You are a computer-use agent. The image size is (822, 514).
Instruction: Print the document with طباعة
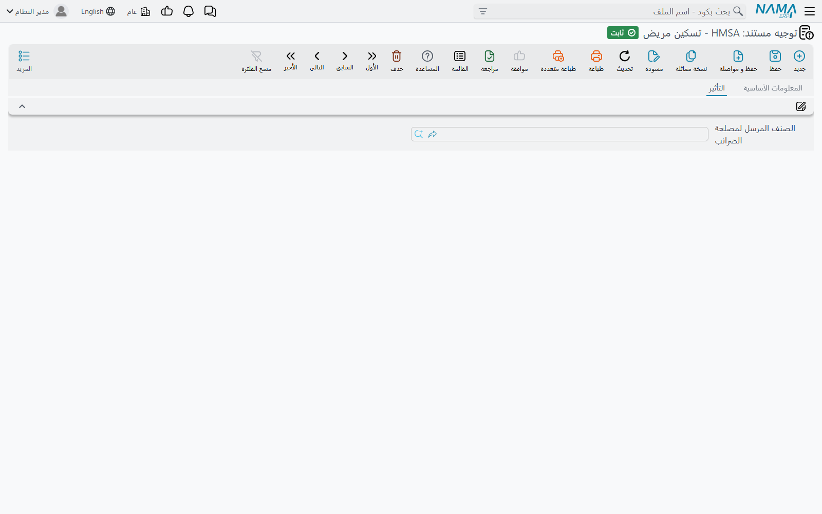click(x=596, y=61)
